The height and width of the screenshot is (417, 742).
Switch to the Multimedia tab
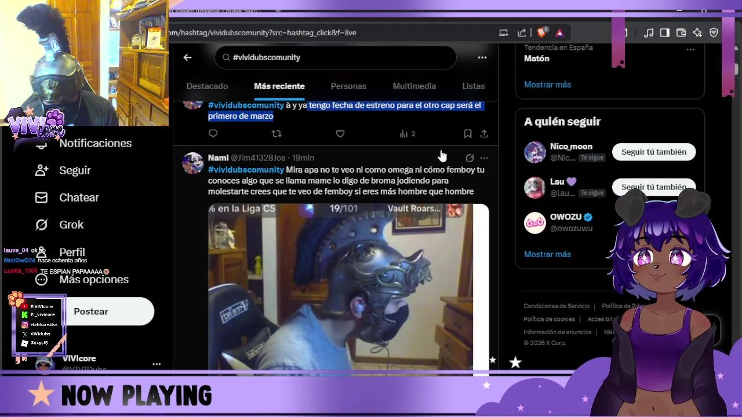pyautogui.click(x=414, y=86)
